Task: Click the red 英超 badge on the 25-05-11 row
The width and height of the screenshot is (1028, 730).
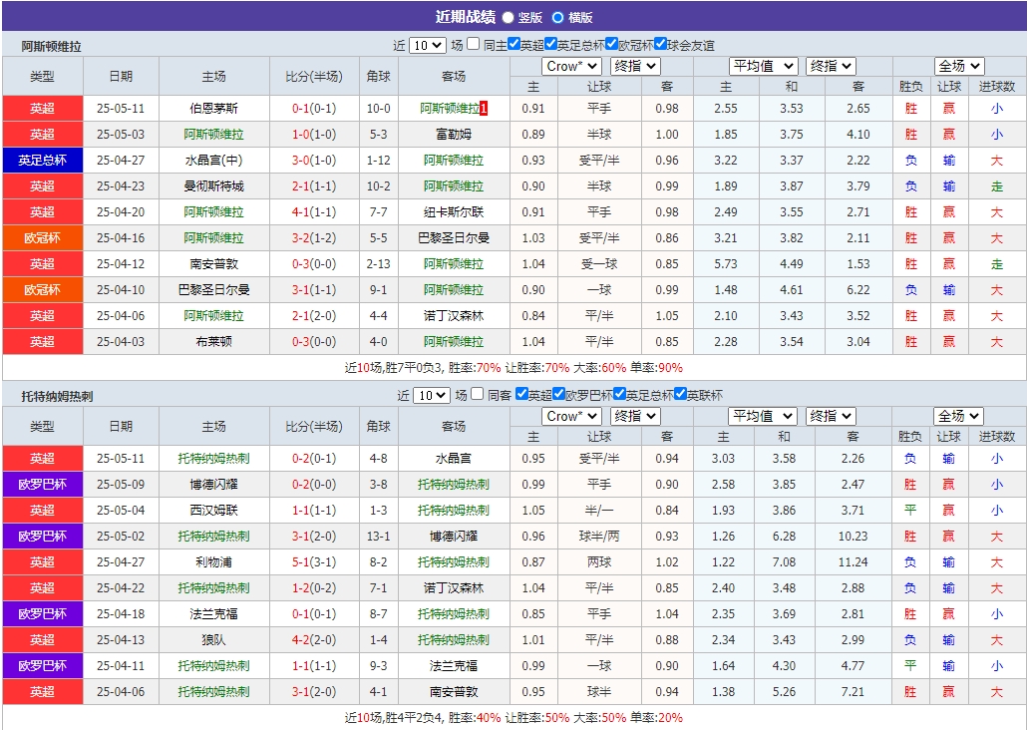Action: click(x=42, y=108)
